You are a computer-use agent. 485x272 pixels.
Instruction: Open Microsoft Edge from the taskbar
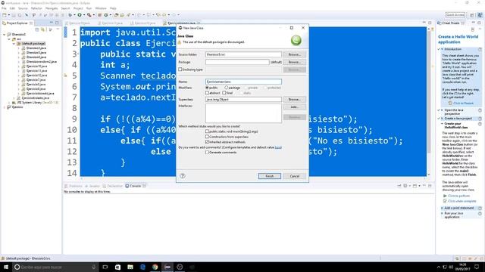point(142,267)
